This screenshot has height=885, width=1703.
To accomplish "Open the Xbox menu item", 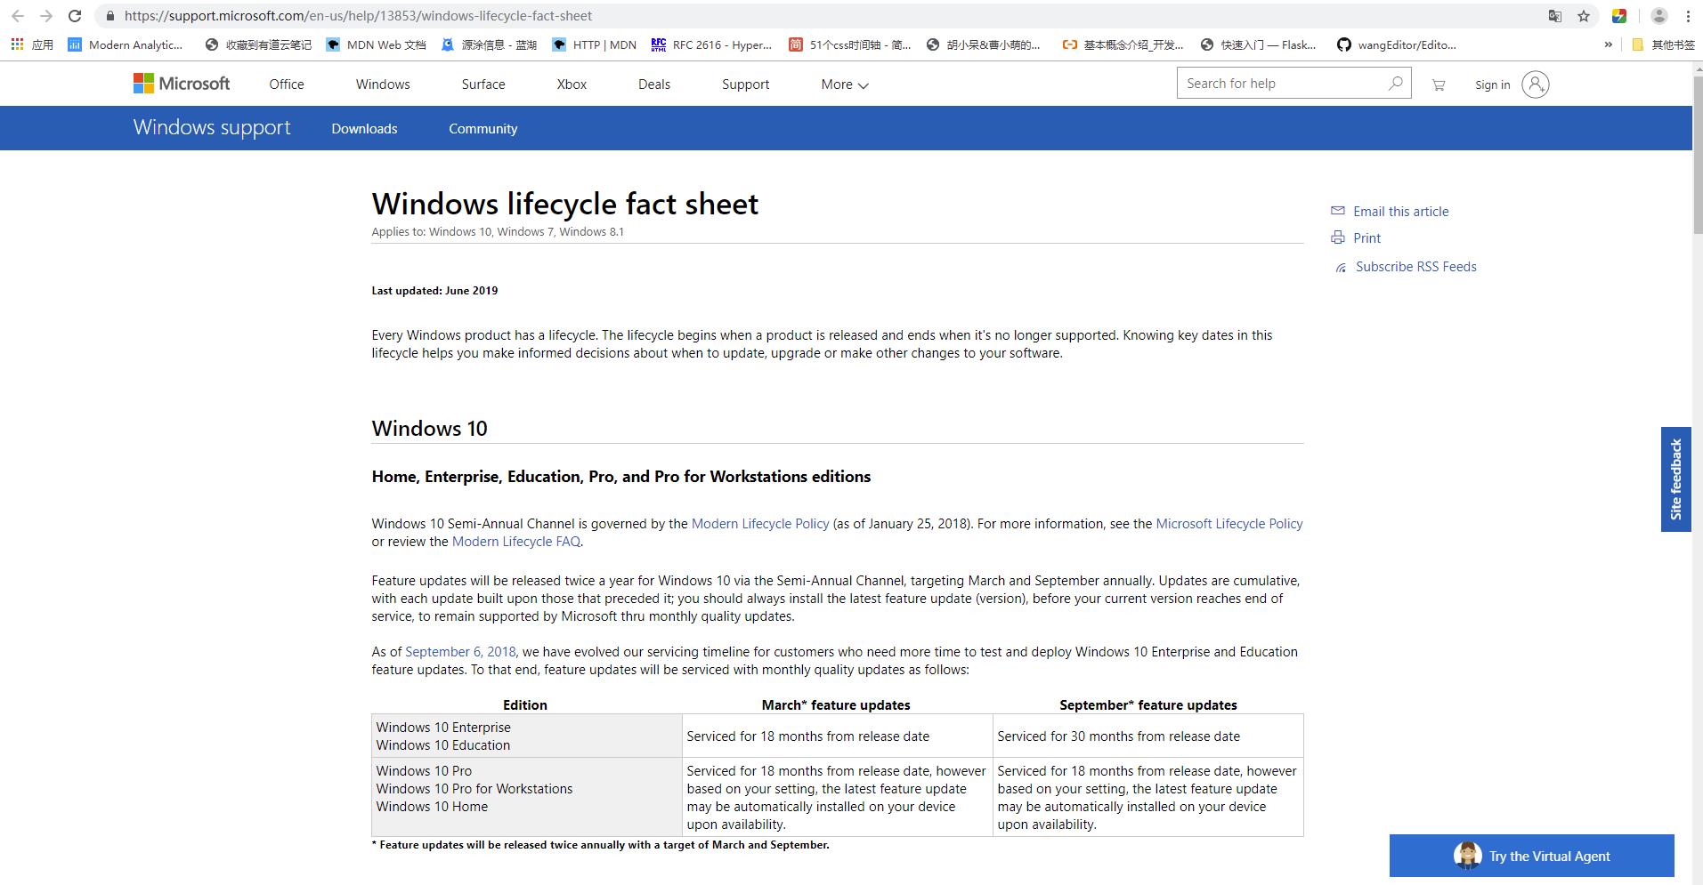I will tap(572, 84).
